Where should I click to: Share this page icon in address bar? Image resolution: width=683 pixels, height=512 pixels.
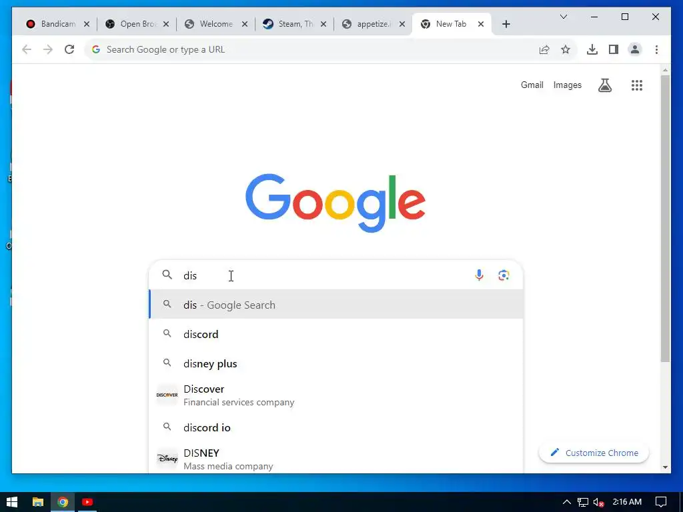tap(544, 49)
